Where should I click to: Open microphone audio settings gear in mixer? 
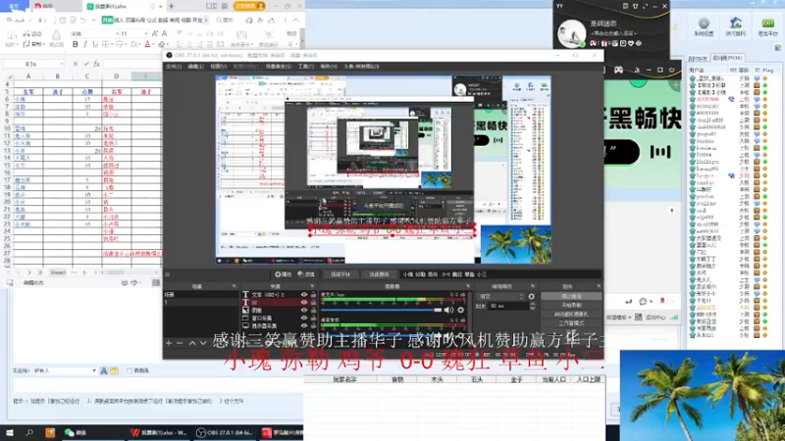[460, 310]
